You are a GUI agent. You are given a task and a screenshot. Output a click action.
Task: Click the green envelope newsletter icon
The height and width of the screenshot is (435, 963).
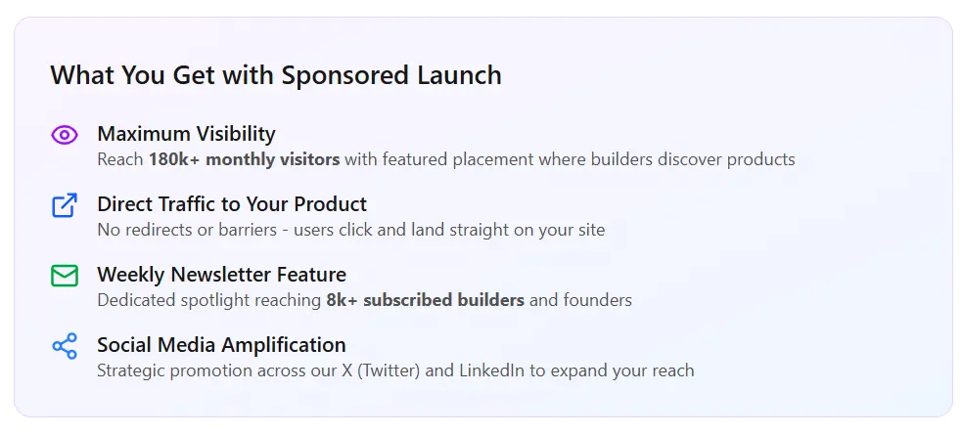(65, 276)
